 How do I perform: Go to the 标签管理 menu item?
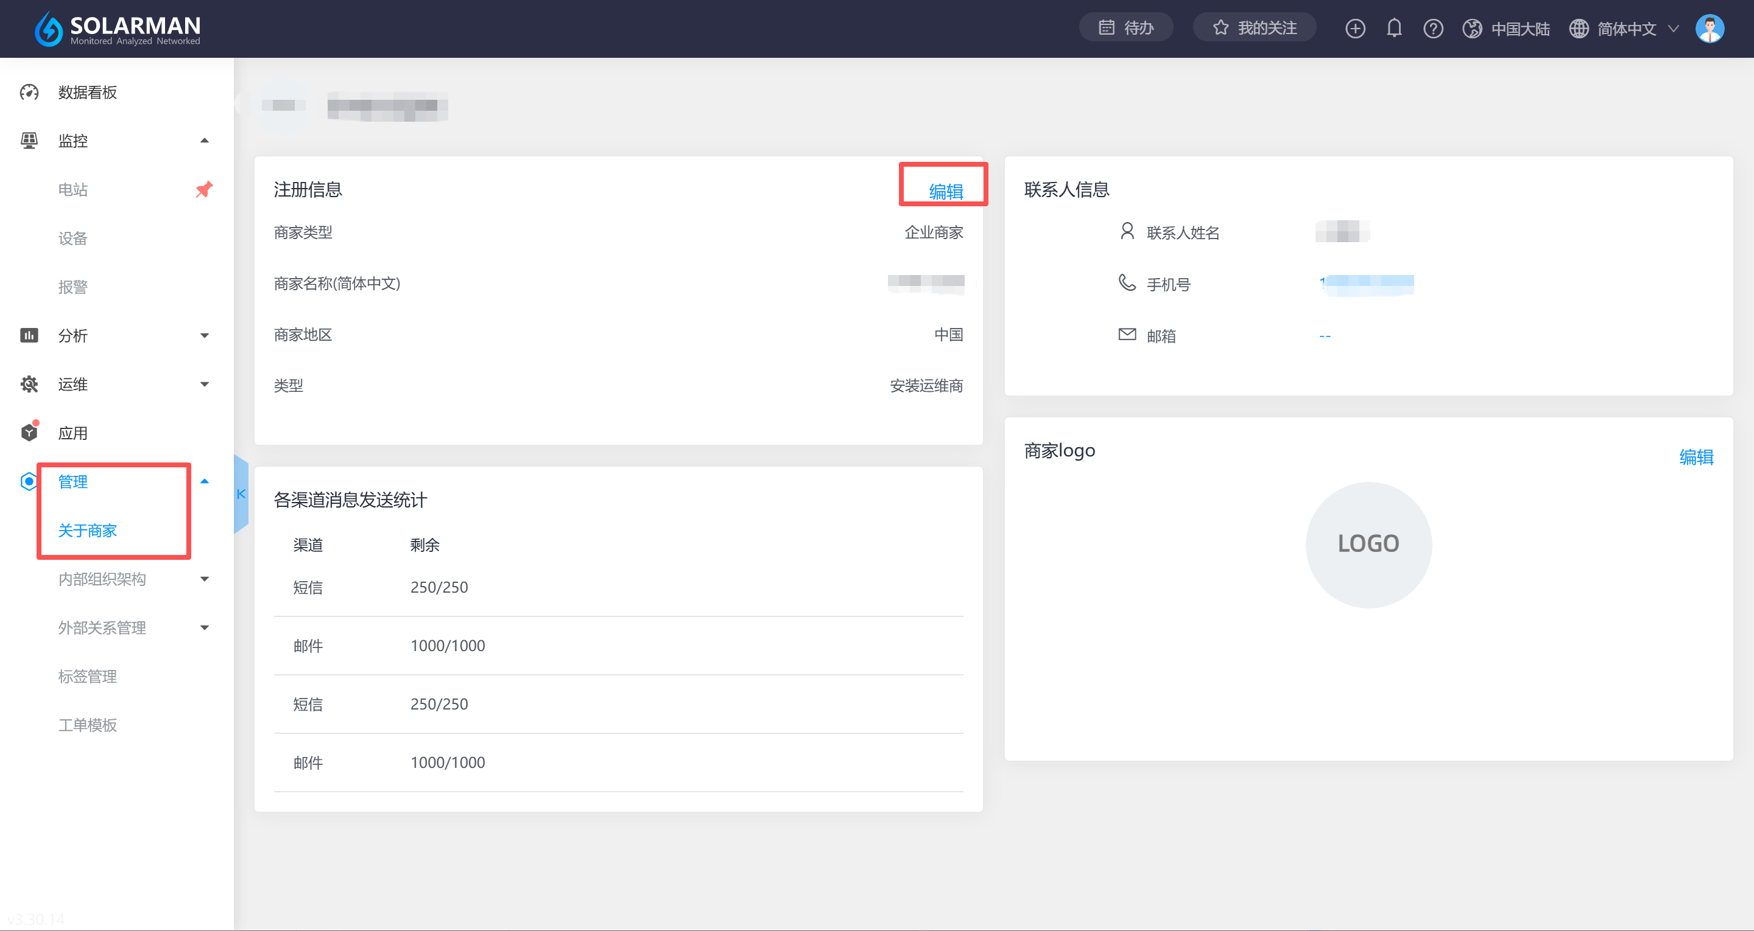[87, 677]
